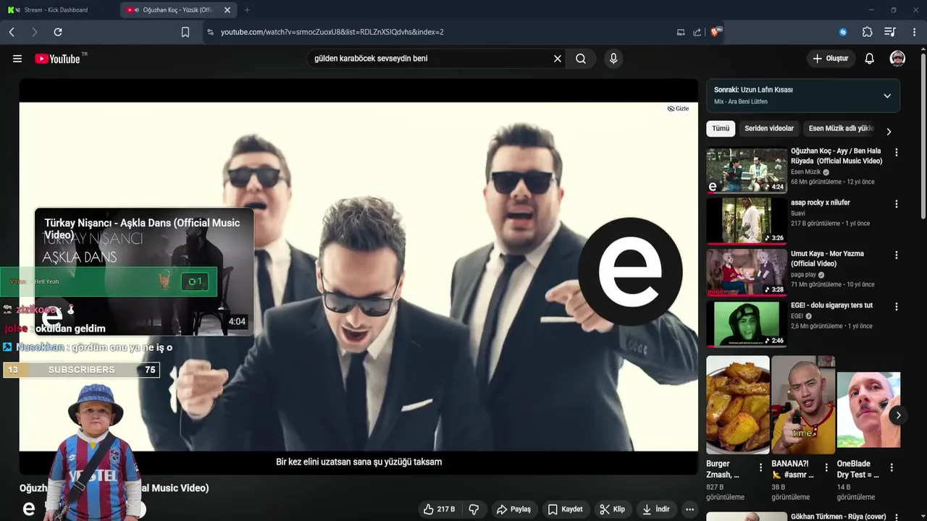This screenshot has width=927, height=521.
Task: Open EGE! - dolu sigarayı ters tut thumbnail
Action: (x=747, y=323)
